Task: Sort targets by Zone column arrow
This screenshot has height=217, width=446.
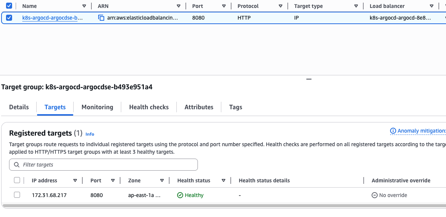Action: coord(162,180)
